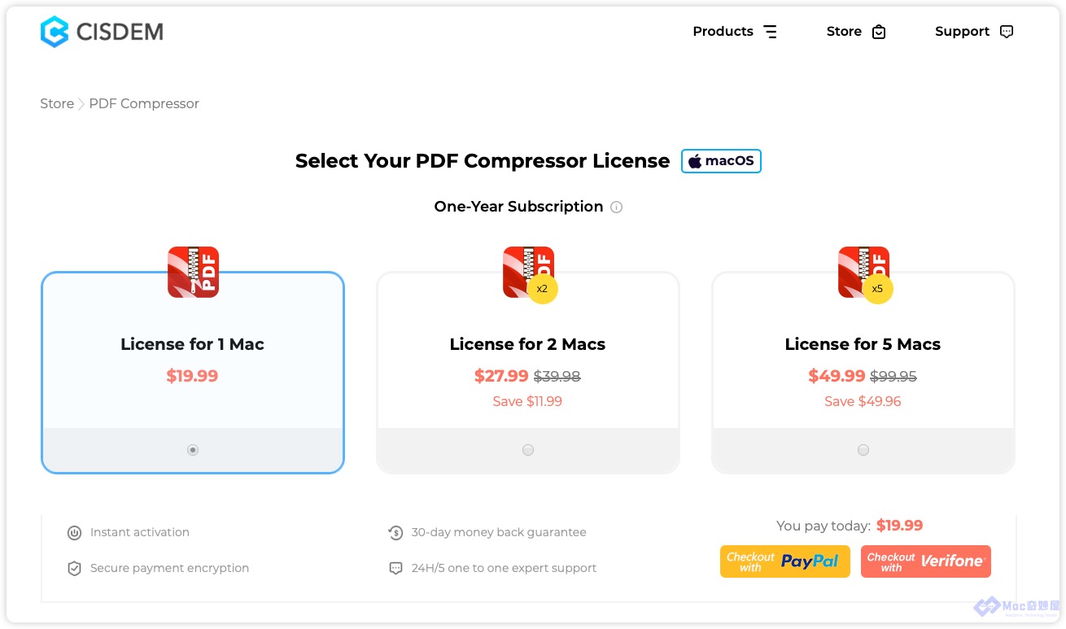Select the License for 1 Mac radio button
Viewport: 1066px width, 629px height.
tap(193, 450)
